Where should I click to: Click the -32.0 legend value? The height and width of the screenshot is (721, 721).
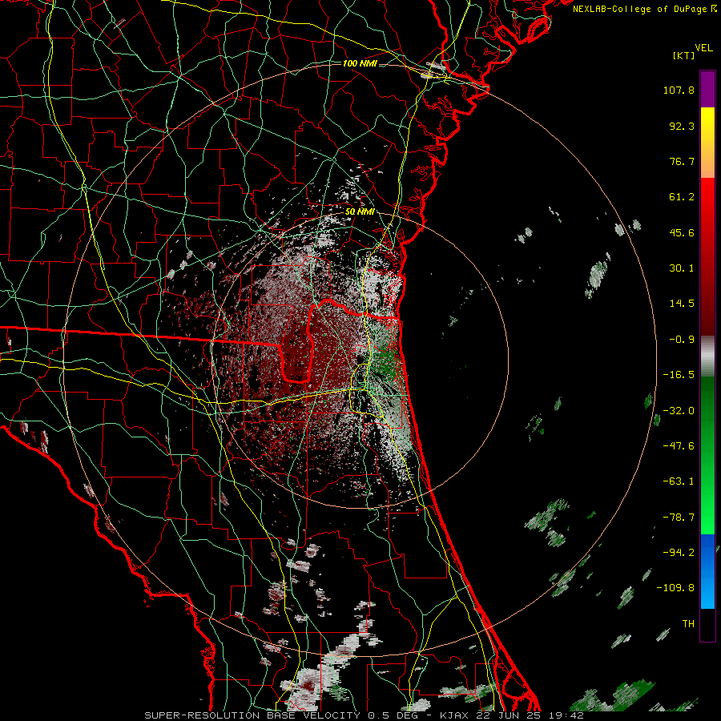click(x=679, y=411)
